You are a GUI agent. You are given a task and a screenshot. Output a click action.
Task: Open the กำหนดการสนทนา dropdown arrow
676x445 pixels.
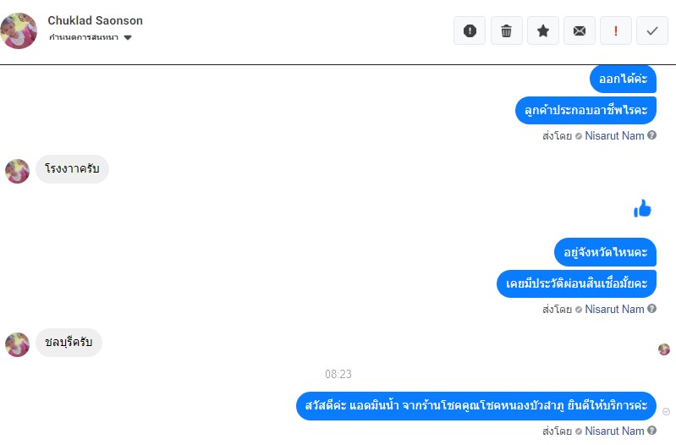point(128,37)
